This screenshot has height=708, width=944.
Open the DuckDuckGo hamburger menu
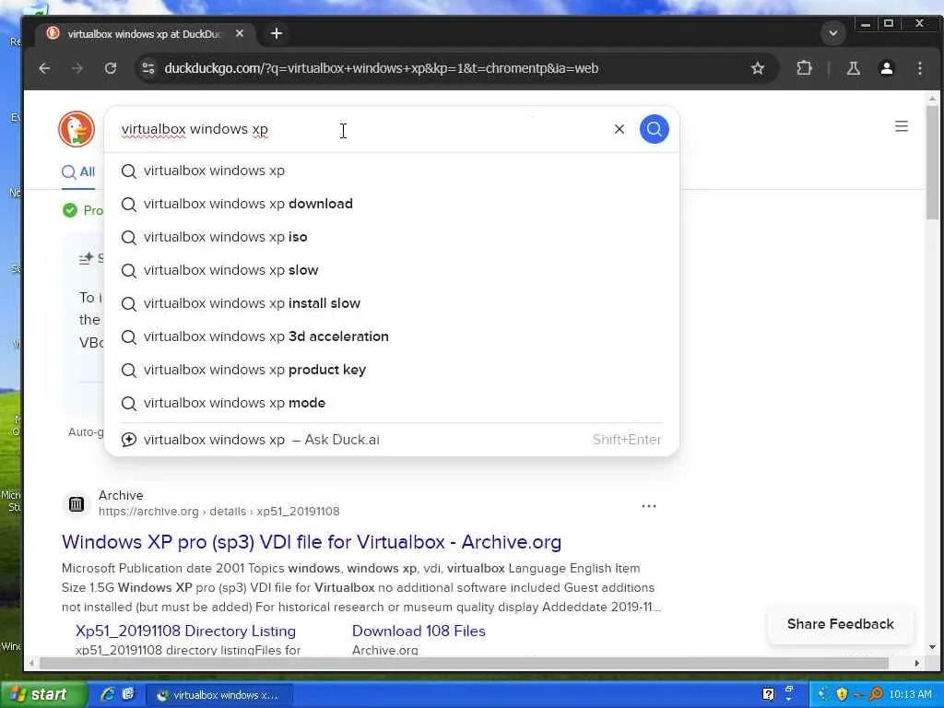click(x=902, y=126)
